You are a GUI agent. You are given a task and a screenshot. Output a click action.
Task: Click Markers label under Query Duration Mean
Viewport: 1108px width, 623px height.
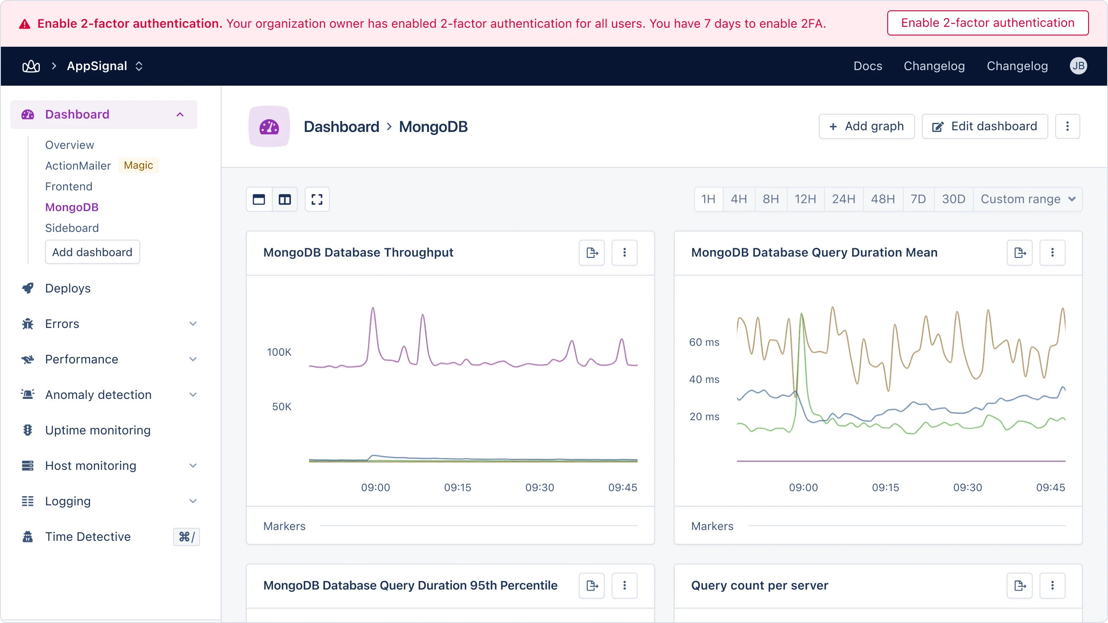click(712, 526)
